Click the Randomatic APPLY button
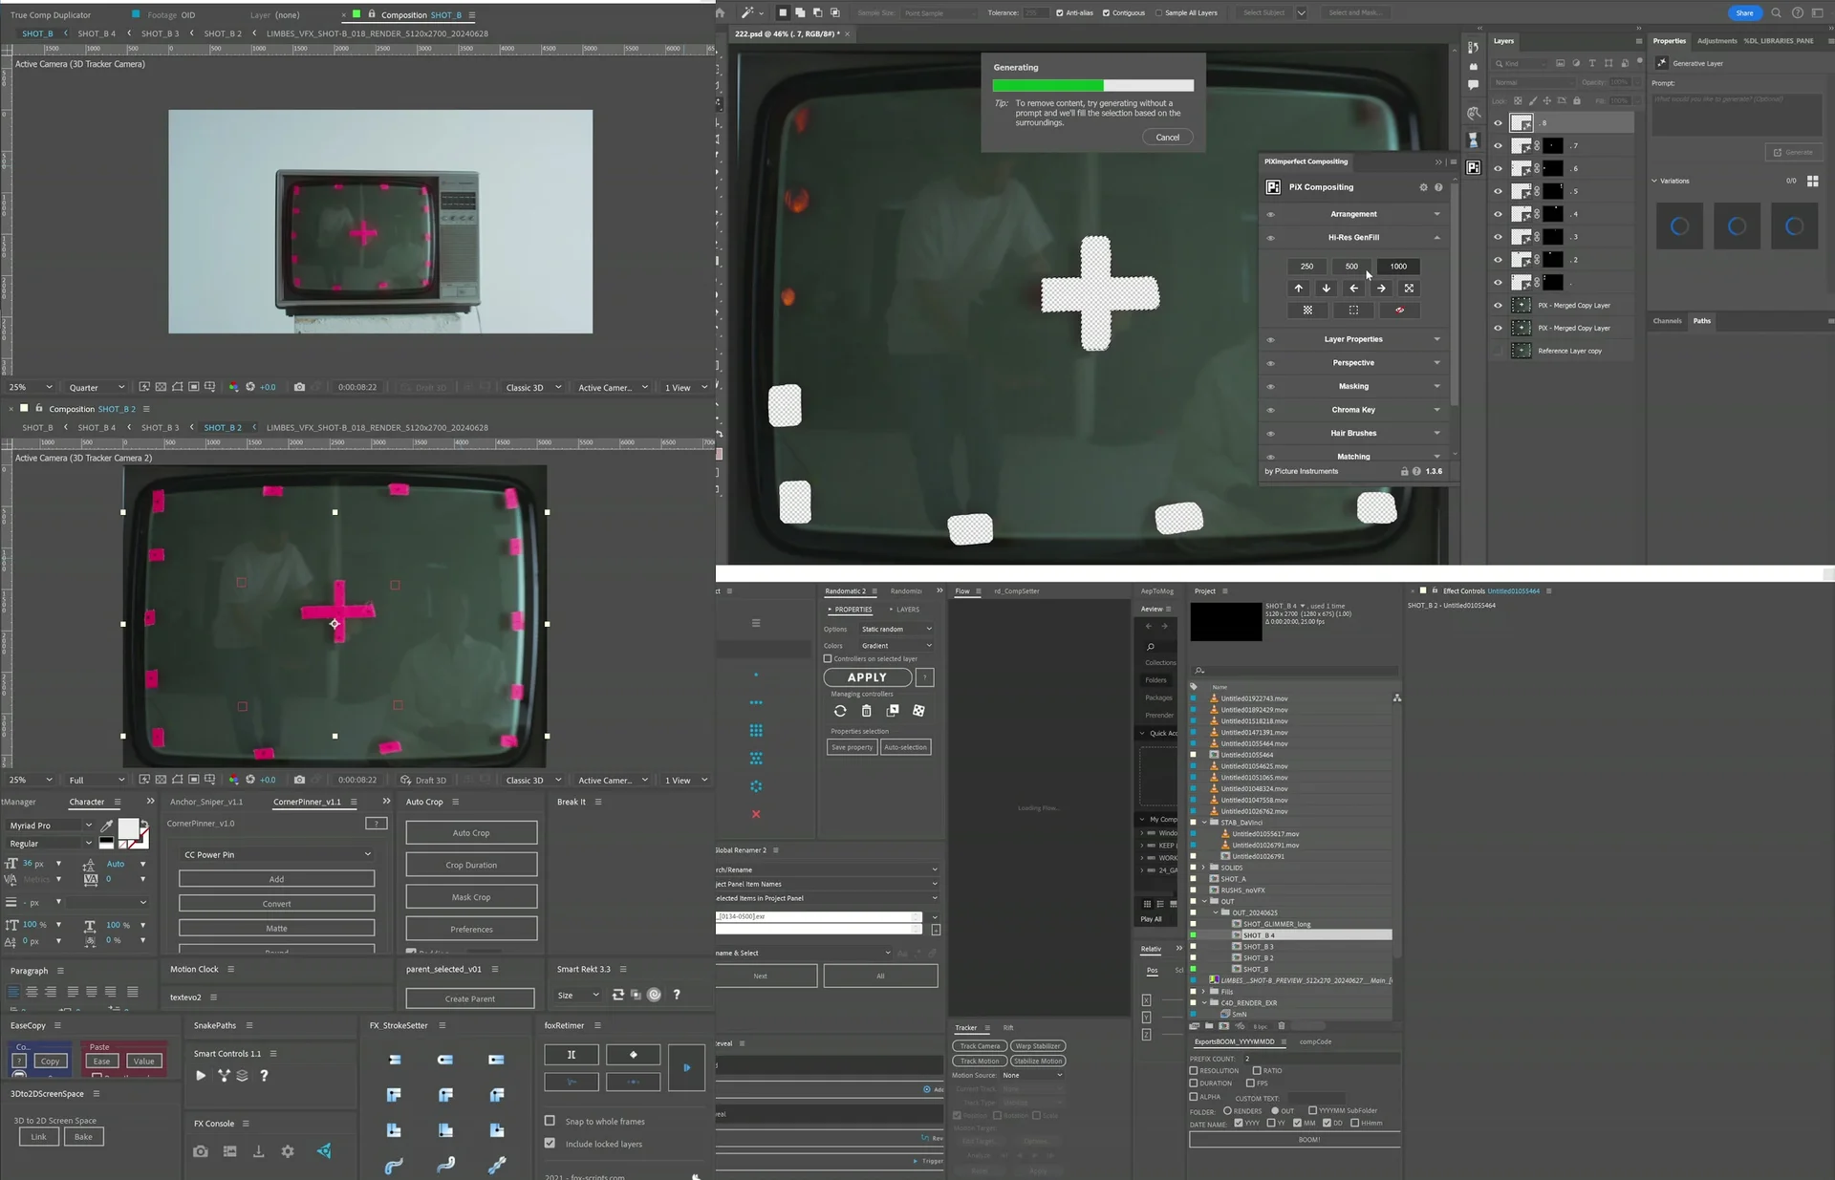The width and height of the screenshot is (1835, 1180). [867, 677]
